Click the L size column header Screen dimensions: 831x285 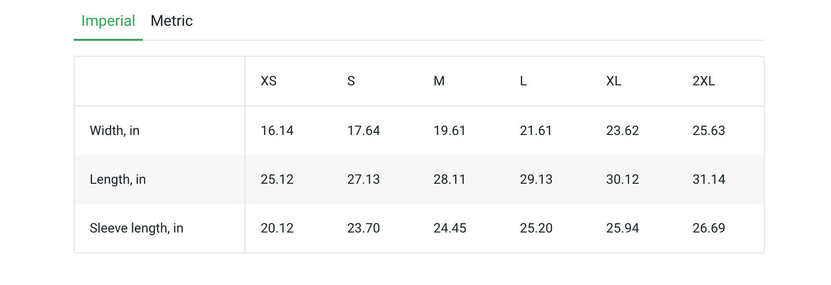pos(523,82)
